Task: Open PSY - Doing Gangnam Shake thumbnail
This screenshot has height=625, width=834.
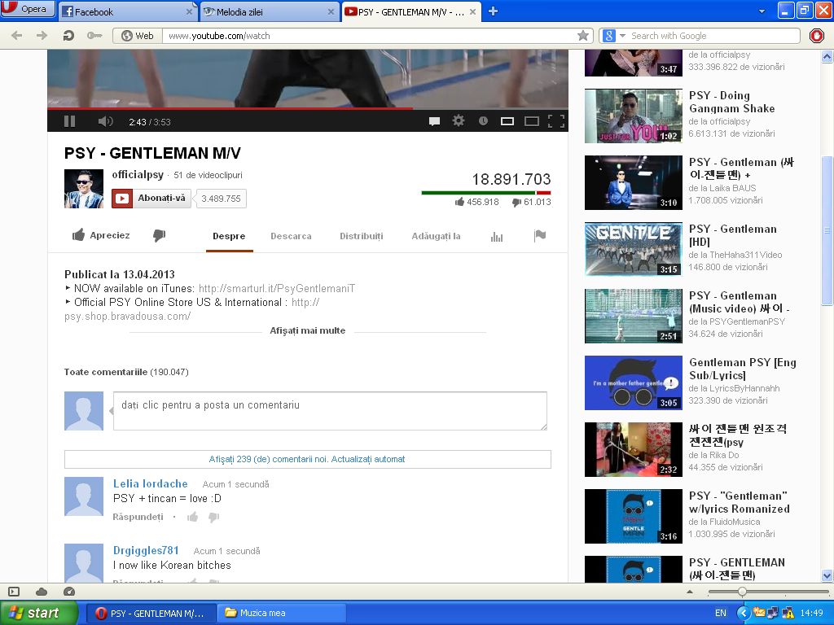Action: 634,116
